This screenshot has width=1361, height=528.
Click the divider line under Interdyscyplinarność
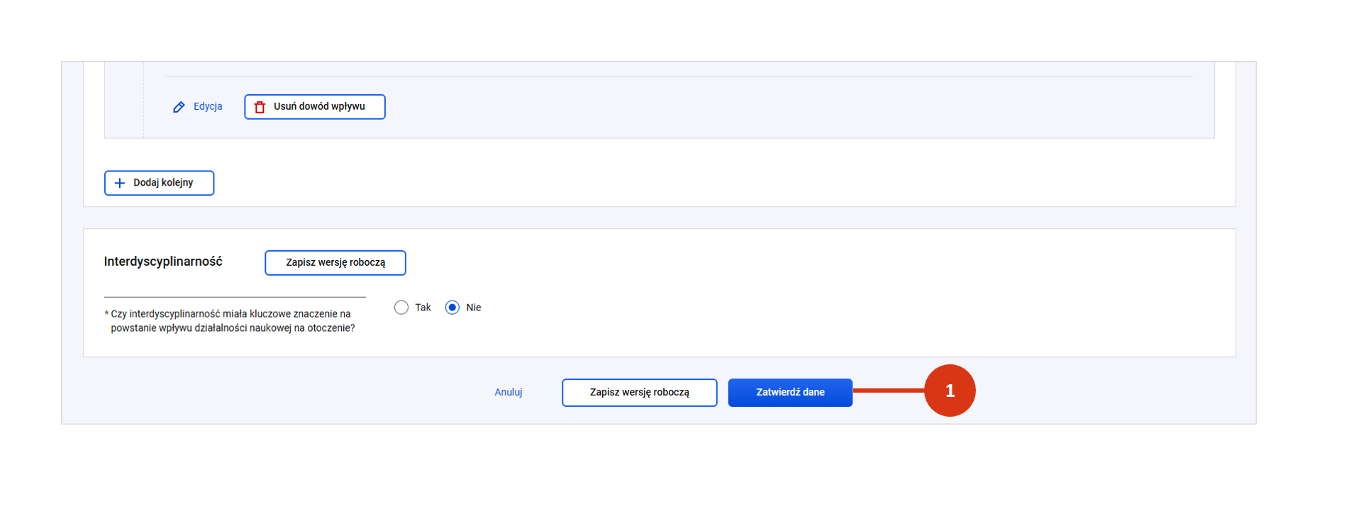[x=234, y=296]
